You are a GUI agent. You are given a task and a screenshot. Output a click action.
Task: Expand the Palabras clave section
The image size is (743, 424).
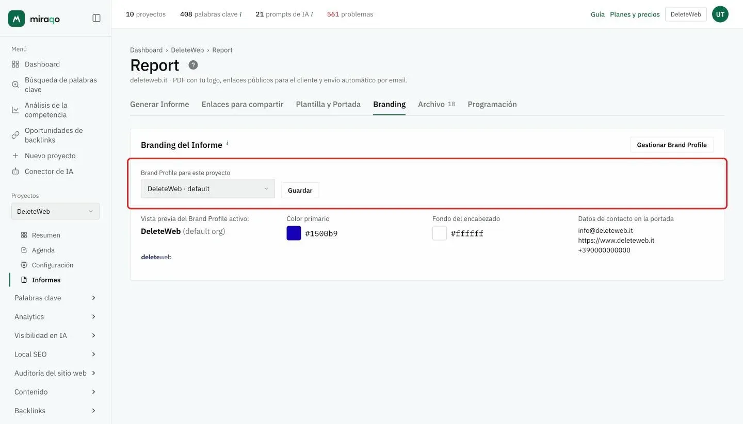tap(55, 298)
